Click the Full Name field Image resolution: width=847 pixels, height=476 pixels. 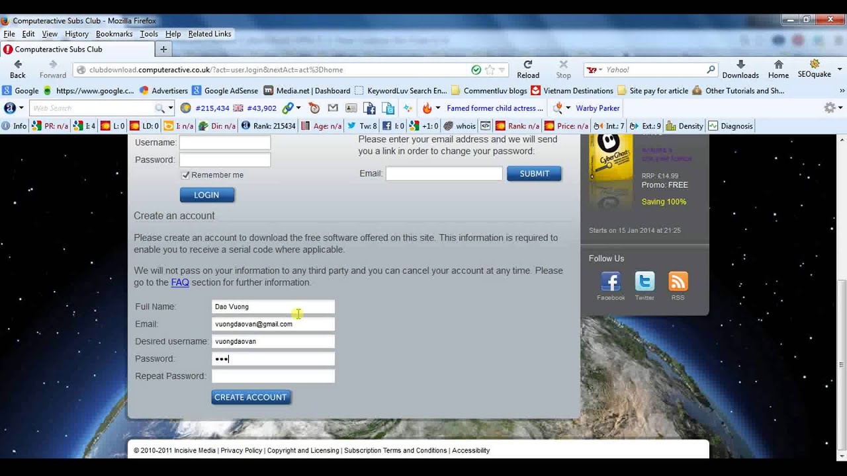(273, 307)
